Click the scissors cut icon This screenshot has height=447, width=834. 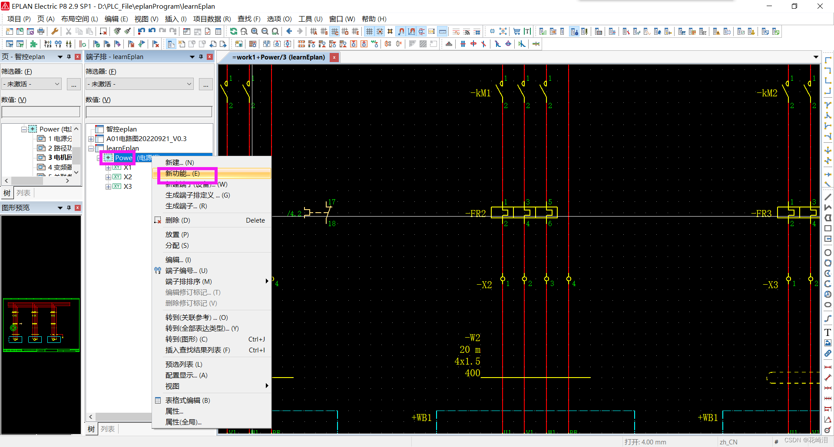click(69, 31)
